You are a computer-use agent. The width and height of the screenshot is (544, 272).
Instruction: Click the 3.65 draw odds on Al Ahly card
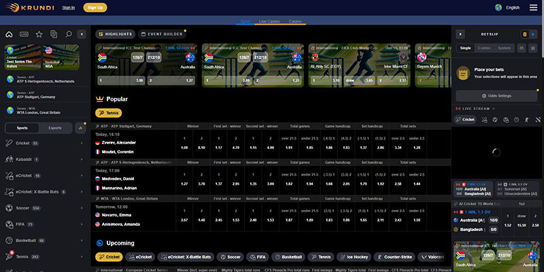tap(360, 80)
